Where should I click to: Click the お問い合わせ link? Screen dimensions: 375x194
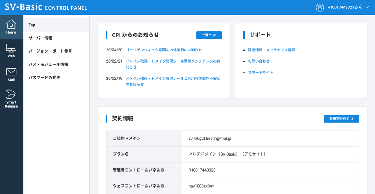pyautogui.click(x=259, y=61)
